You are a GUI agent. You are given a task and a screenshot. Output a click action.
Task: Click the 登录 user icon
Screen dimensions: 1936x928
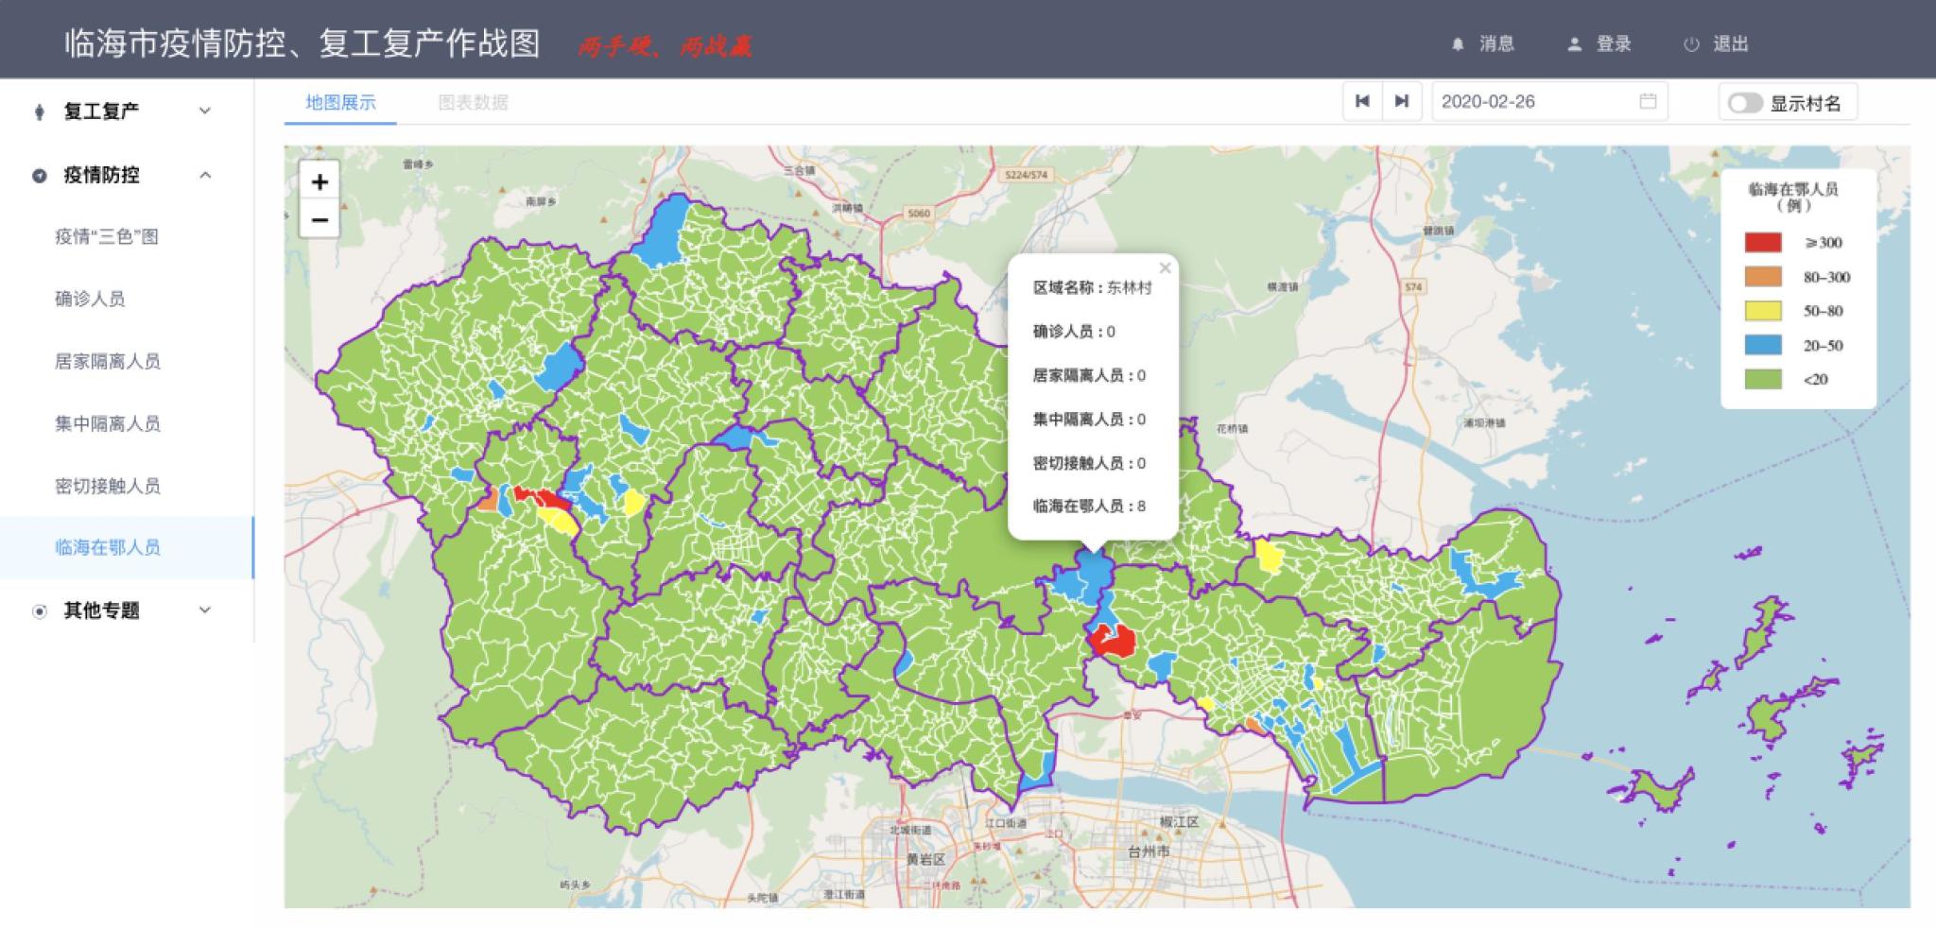(x=1575, y=44)
